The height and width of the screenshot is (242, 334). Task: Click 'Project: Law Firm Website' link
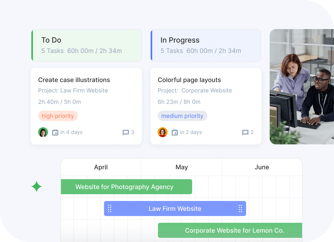[73, 91]
